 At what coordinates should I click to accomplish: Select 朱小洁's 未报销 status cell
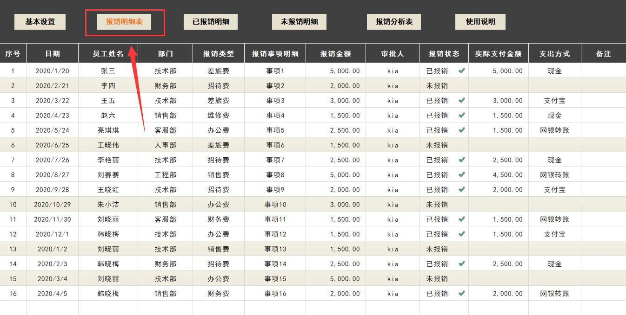click(x=443, y=205)
